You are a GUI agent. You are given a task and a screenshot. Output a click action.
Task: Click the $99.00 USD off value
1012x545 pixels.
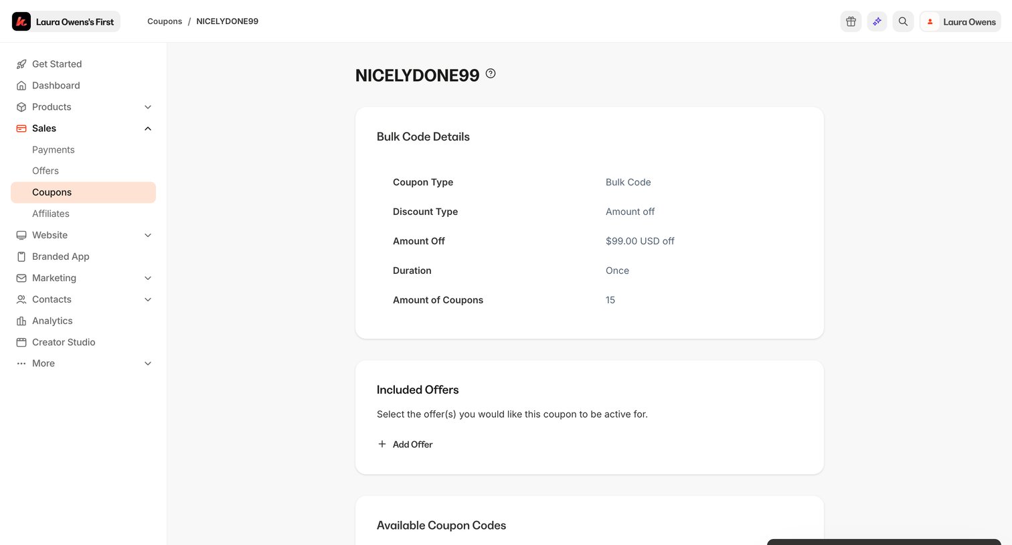click(640, 241)
